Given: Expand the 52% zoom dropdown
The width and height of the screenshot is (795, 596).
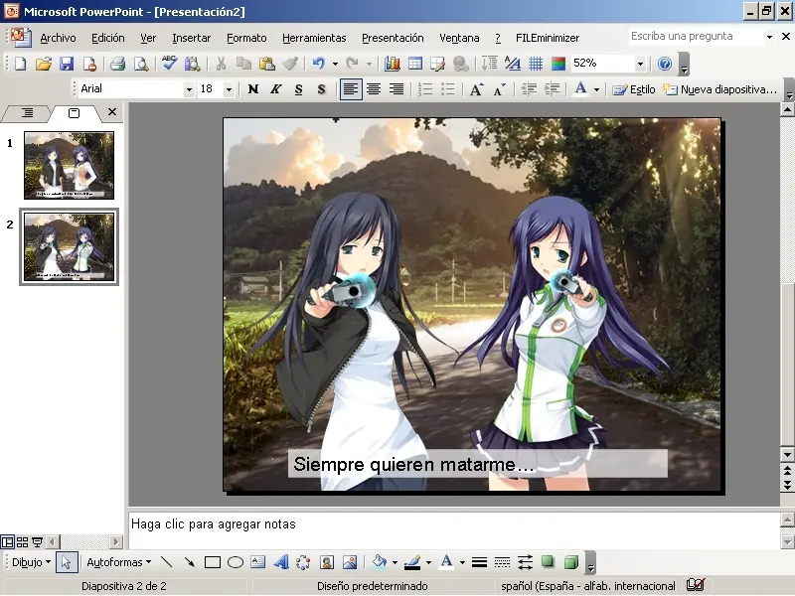Looking at the screenshot, I should (x=640, y=64).
